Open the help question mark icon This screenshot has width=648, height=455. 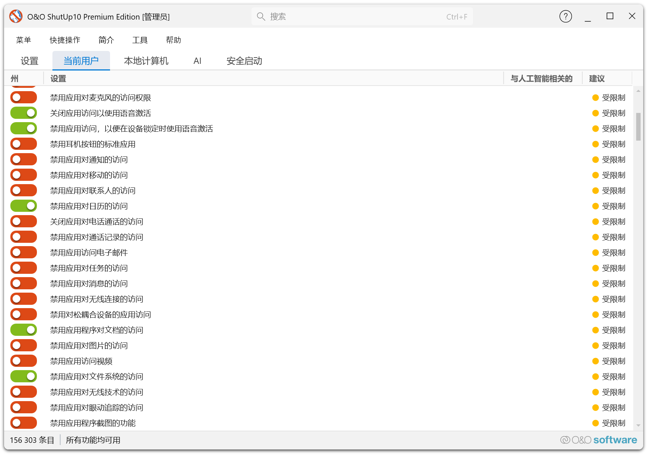point(565,16)
